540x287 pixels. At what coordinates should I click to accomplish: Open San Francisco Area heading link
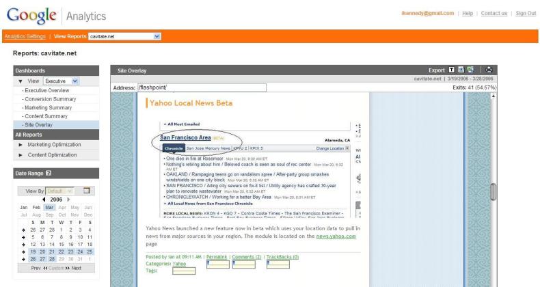click(185, 137)
